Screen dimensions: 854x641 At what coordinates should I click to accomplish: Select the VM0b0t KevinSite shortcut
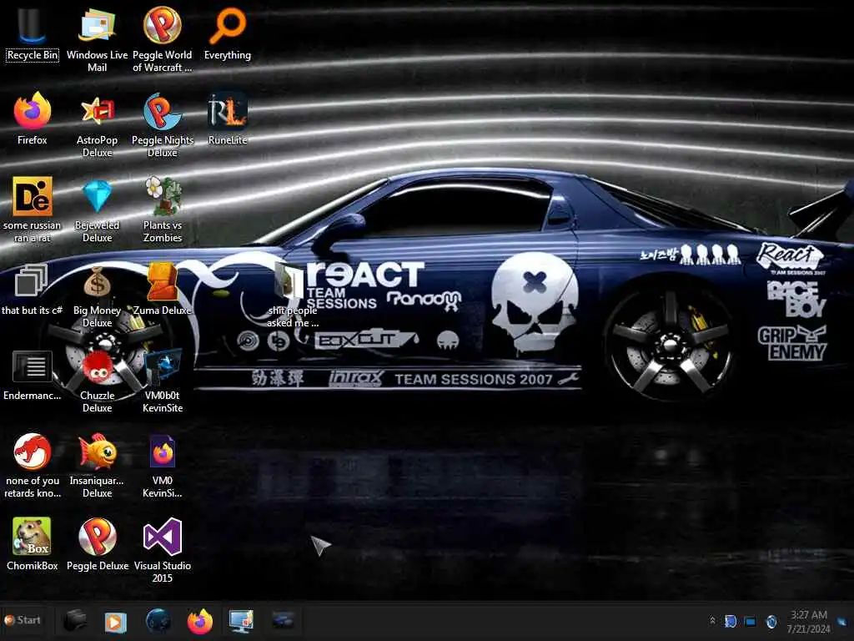(x=163, y=381)
